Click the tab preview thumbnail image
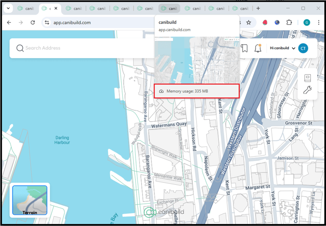The image size is (326, 226). pos(197,60)
